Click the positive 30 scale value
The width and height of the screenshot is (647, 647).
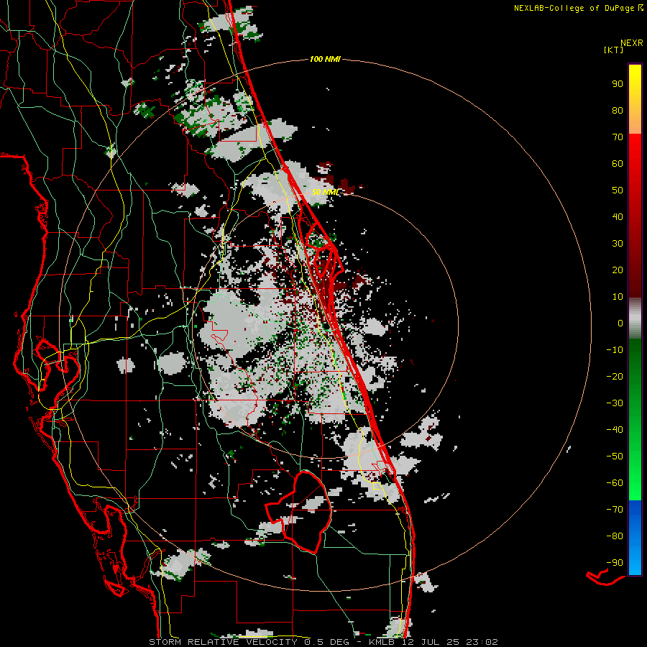pos(618,244)
